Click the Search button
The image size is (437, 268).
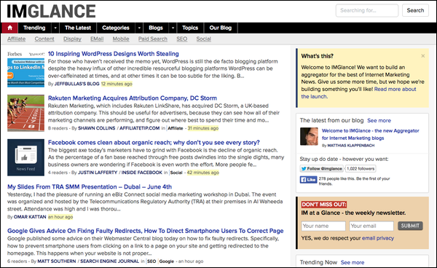(x=415, y=11)
